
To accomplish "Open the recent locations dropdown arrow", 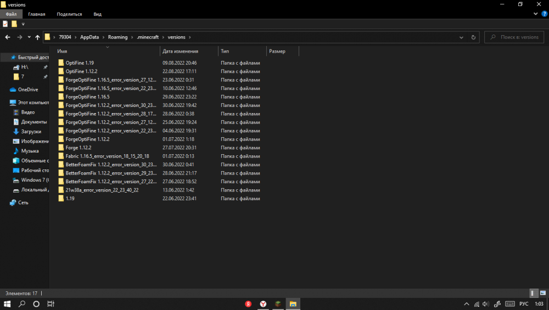I will pos(29,37).
